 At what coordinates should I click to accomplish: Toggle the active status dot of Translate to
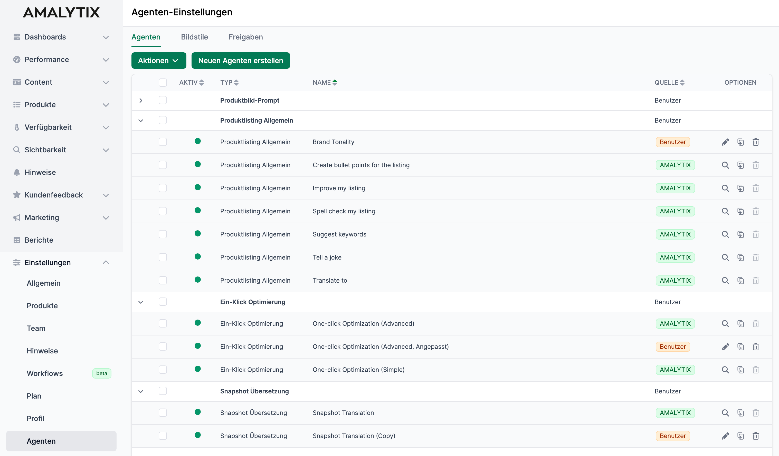(x=197, y=280)
